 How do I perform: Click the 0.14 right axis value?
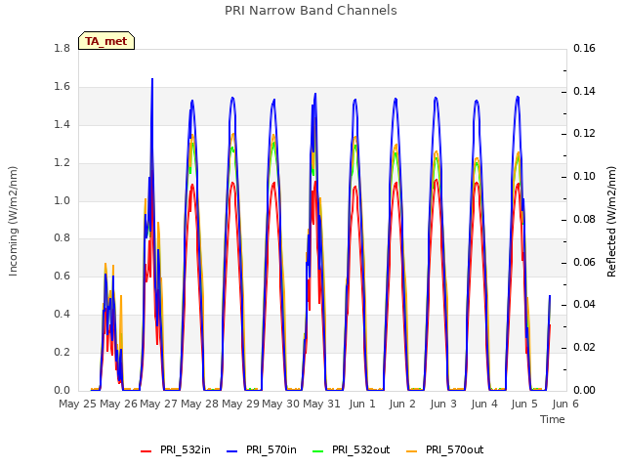point(584,91)
